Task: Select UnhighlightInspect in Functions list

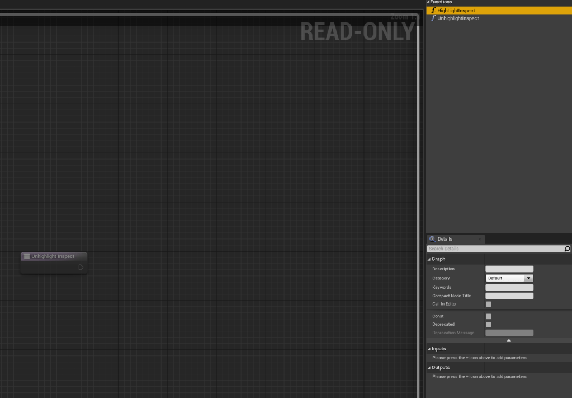Action: pyautogui.click(x=458, y=18)
